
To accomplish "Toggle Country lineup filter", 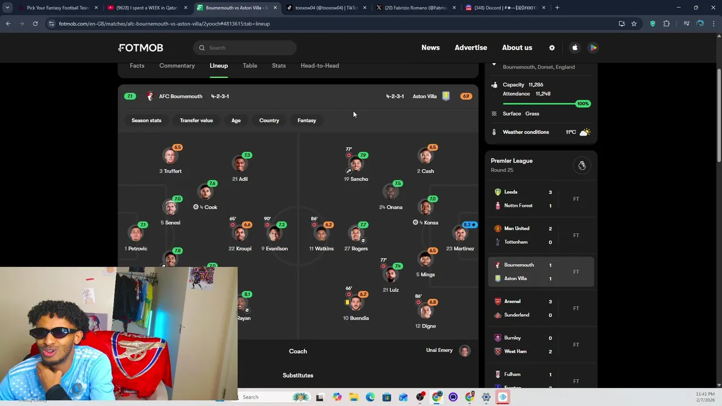I will (x=269, y=120).
